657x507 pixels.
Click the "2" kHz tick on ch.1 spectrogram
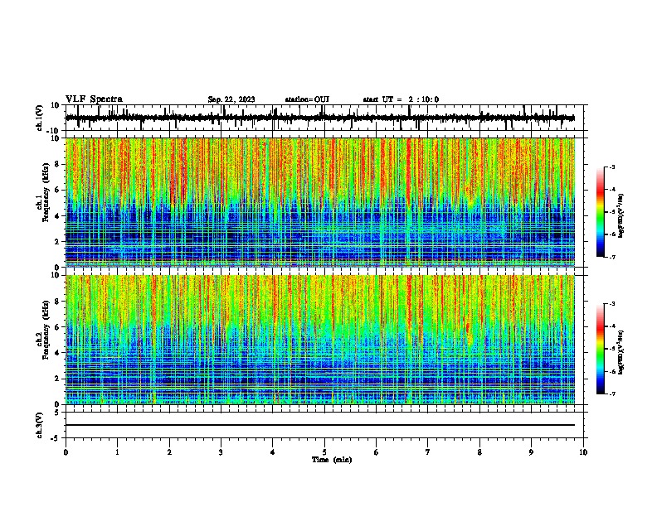(58, 241)
